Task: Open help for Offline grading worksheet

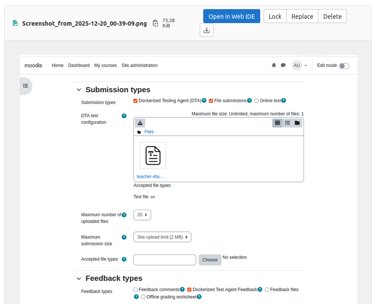Action: 199,297
